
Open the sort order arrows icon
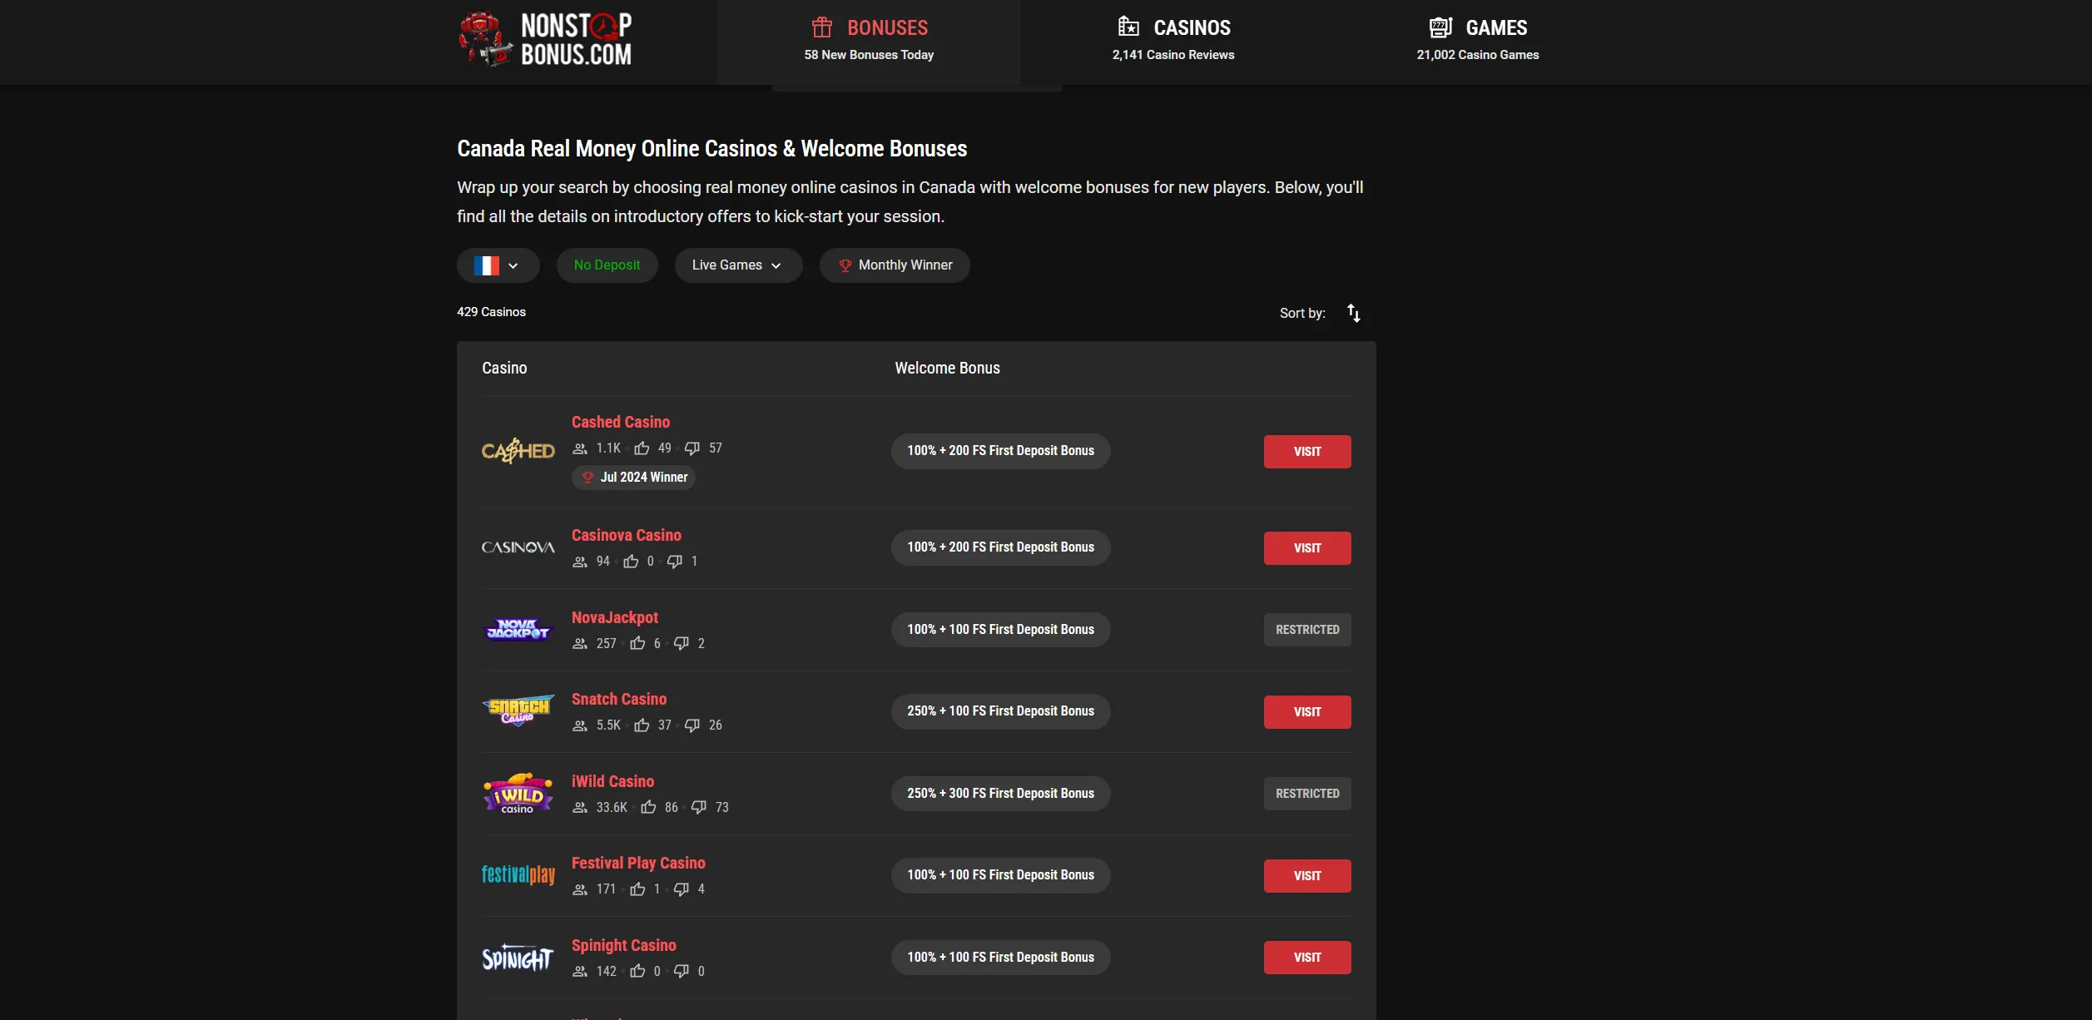[1354, 313]
